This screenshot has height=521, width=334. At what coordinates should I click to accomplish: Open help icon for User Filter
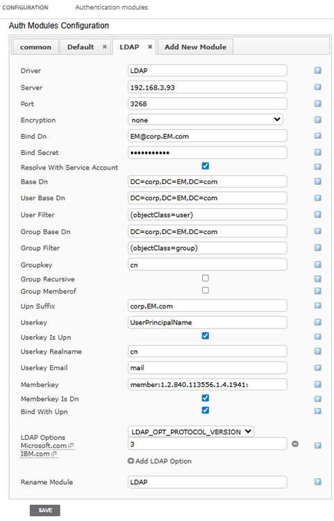[317, 215]
